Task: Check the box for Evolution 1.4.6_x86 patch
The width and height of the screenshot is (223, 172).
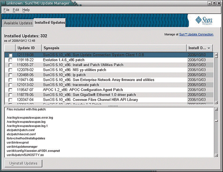Action: pyautogui.click(x=11, y=60)
